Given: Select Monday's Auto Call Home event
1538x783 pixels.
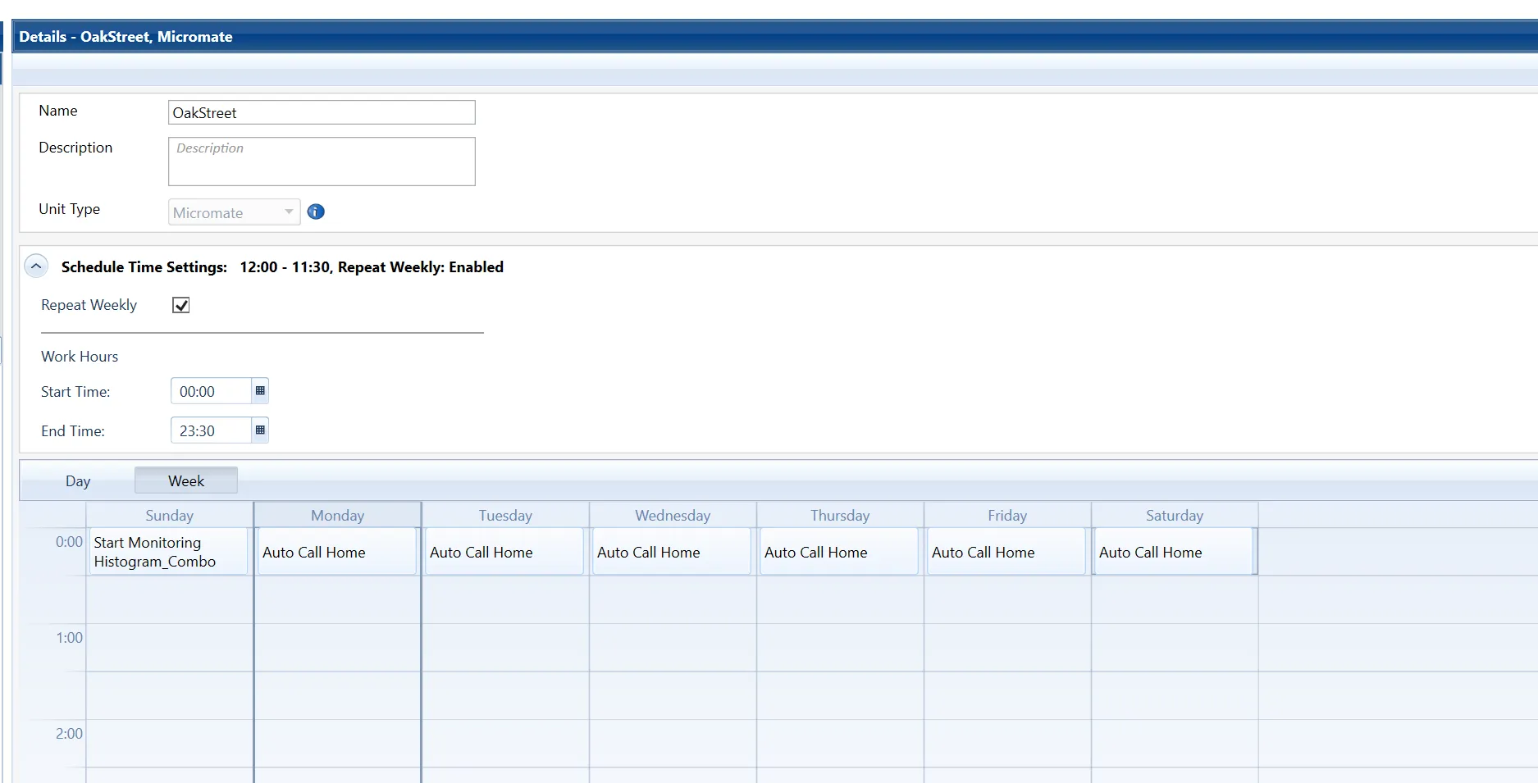Looking at the screenshot, I should click(x=336, y=552).
